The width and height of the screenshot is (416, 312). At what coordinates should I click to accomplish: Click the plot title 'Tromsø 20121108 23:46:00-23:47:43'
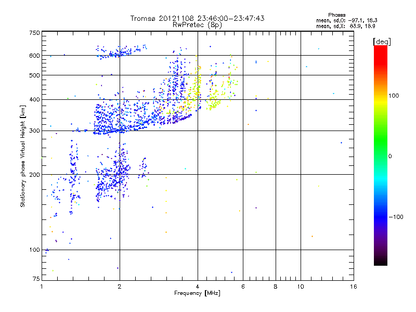pyautogui.click(x=198, y=18)
